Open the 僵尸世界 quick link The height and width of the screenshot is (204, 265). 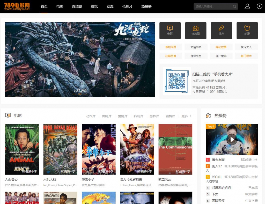221,56
